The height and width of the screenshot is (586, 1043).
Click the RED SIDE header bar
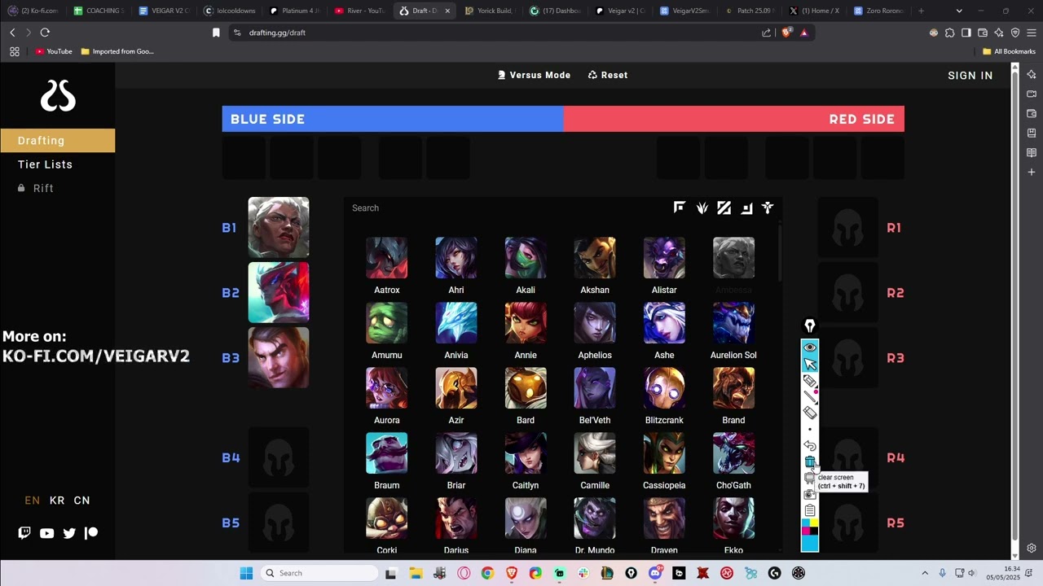pyautogui.click(x=734, y=119)
